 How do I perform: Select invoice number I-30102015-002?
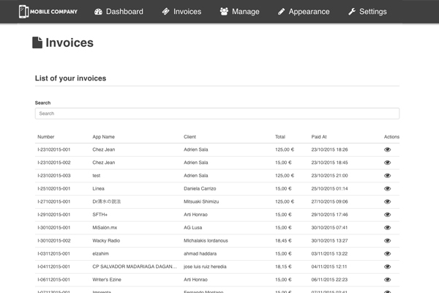click(53, 240)
